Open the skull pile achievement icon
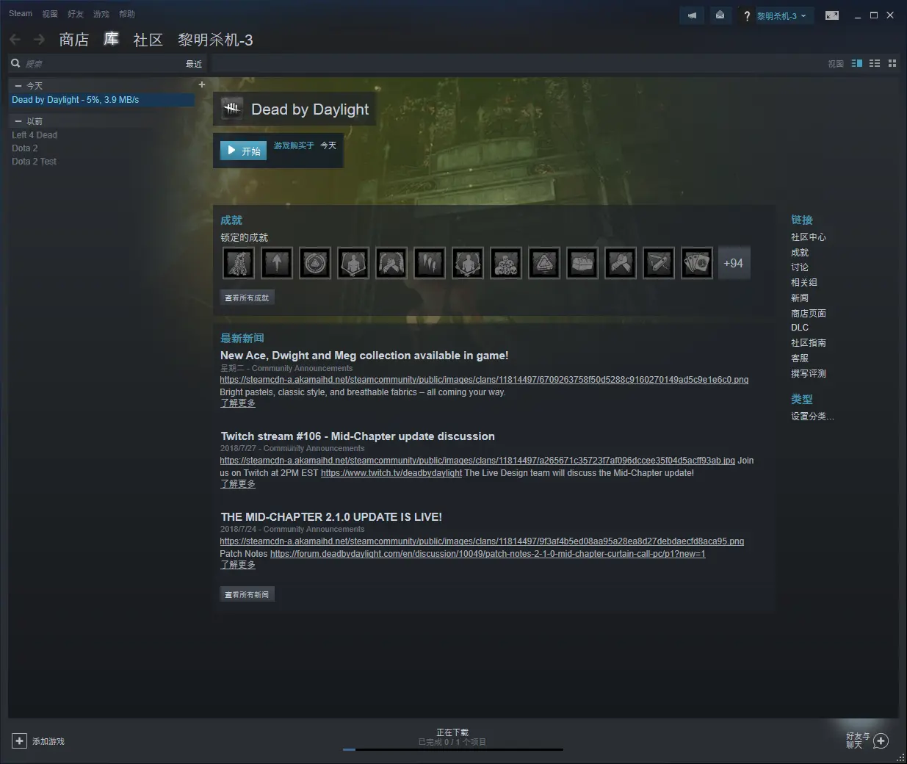The height and width of the screenshot is (764, 907). coord(506,263)
